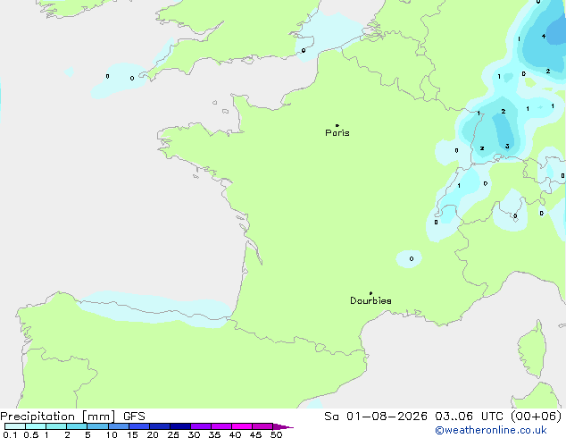Viewport: 566px width, 438px height.
Task: Pick legend swatch between 10 and 15
Action: click(119, 426)
